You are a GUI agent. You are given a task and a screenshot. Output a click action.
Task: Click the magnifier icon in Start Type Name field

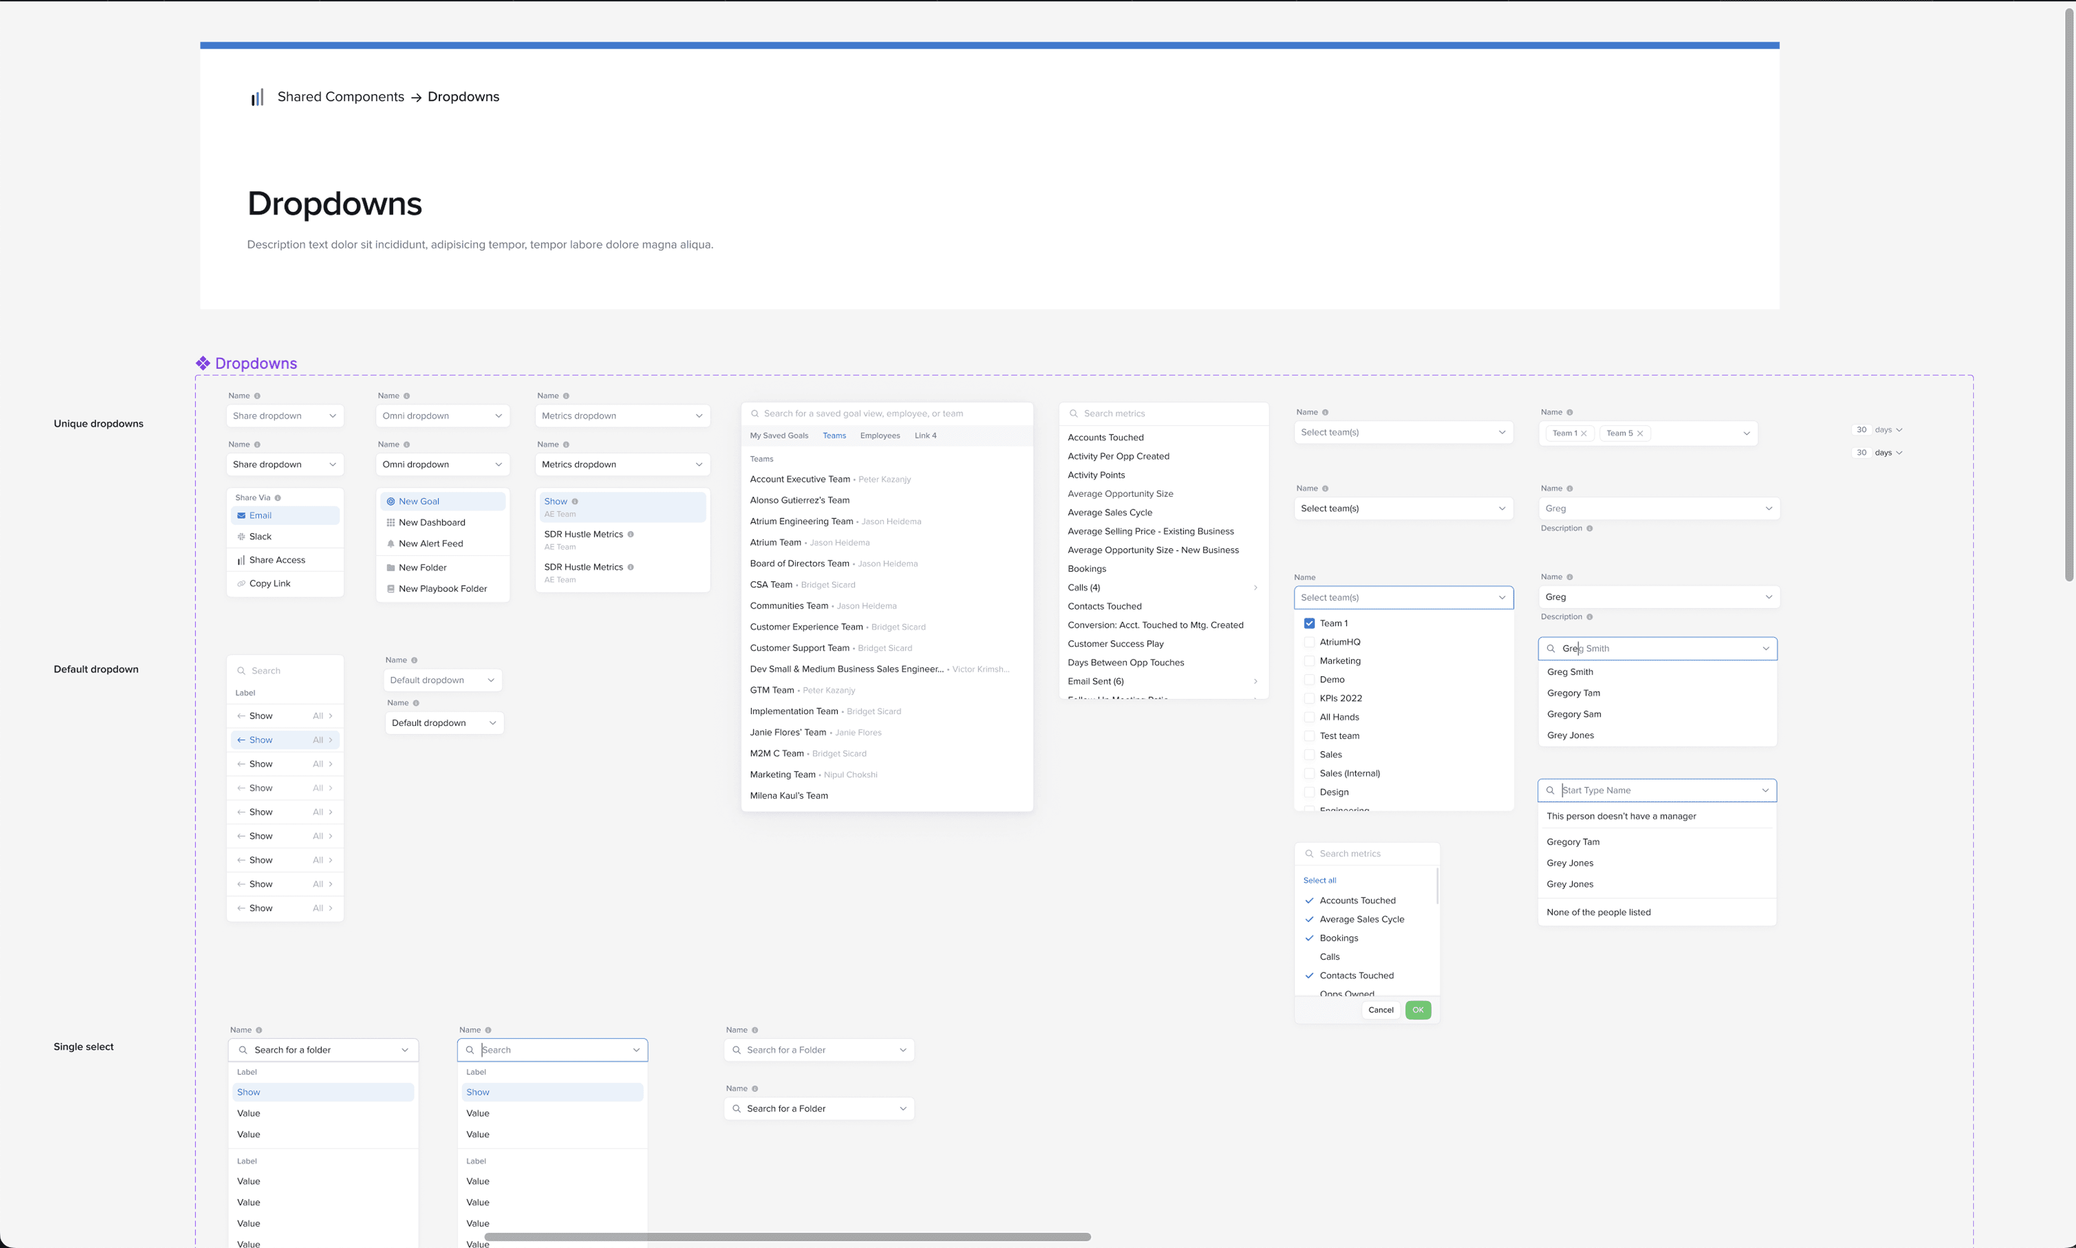pyautogui.click(x=1550, y=790)
